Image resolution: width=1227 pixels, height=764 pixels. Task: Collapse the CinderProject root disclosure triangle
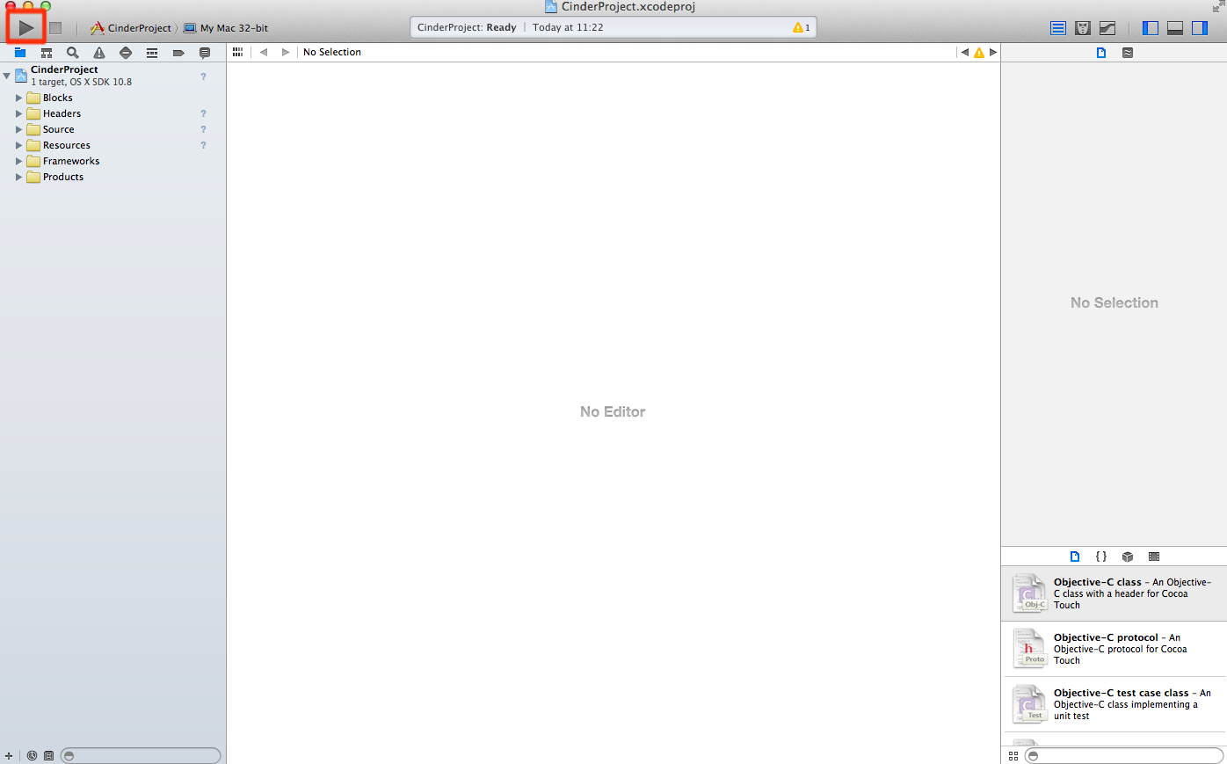click(x=7, y=76)
